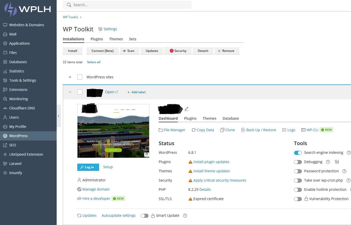Open Mail in sidebar
Image resolution: width=351 pixels, height=225 pixels.
13,34
